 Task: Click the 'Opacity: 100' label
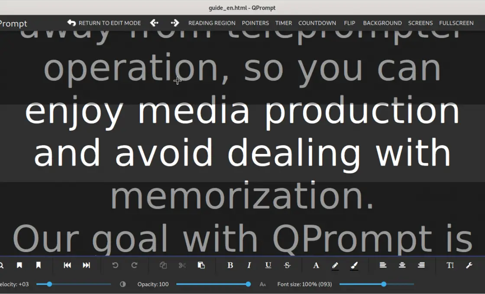point(153,284)
